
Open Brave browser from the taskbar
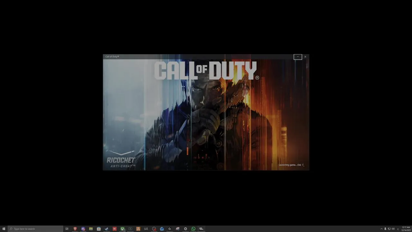point(75,229)
